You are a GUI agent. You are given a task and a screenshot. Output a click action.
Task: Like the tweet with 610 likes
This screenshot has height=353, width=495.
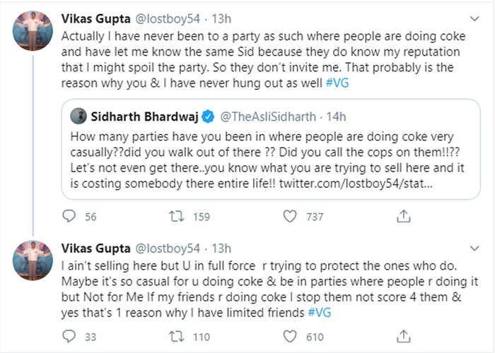tap(290, 336)
